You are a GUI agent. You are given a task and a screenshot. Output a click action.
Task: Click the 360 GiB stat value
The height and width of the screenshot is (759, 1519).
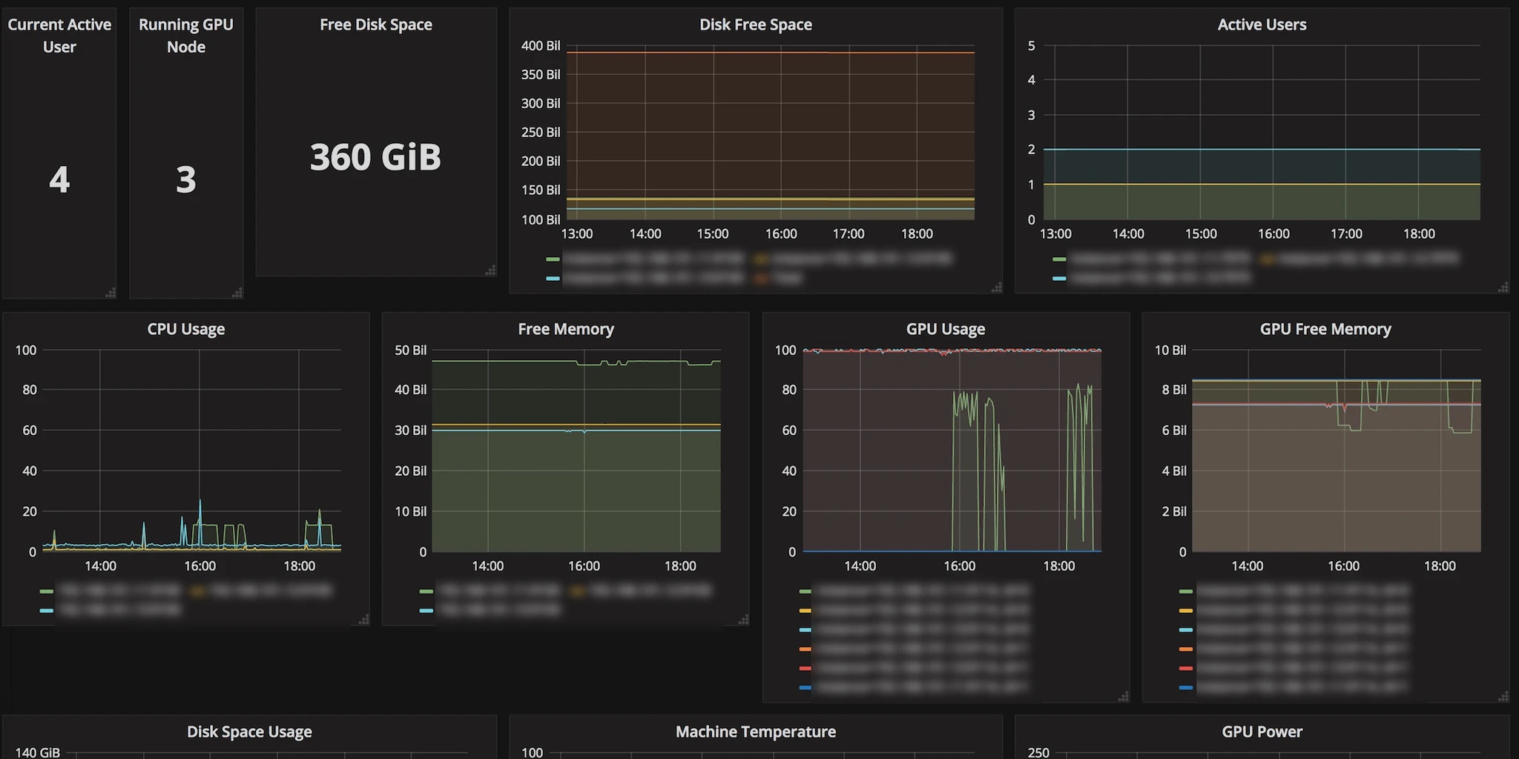point(376,157)
